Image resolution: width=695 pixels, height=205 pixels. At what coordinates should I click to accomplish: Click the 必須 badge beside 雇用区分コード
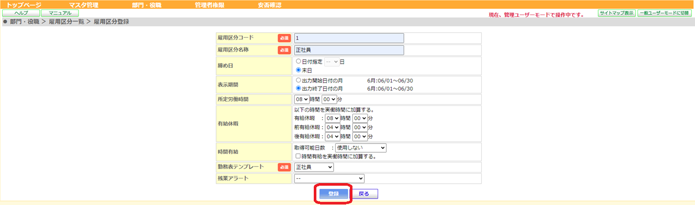[x=284, y=38]
